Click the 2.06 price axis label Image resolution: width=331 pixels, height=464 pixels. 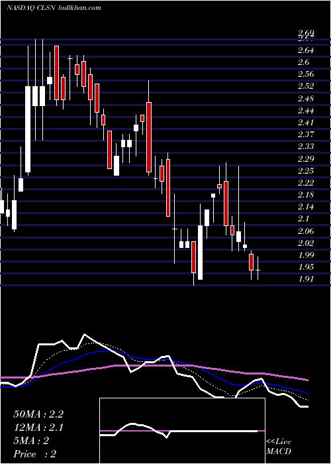click(x=306, y=231)
